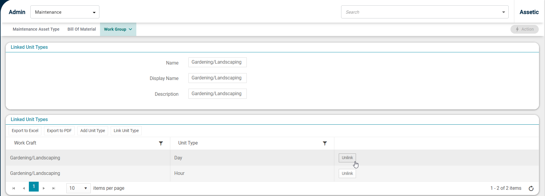Select the Hour cell in the grid
Screen dimensions: 545x196
(252, 173)
